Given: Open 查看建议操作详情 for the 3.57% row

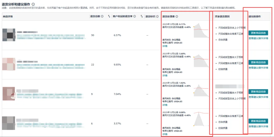Looking at the screenshot, I should pyautogui.click(x=258, y=126).
